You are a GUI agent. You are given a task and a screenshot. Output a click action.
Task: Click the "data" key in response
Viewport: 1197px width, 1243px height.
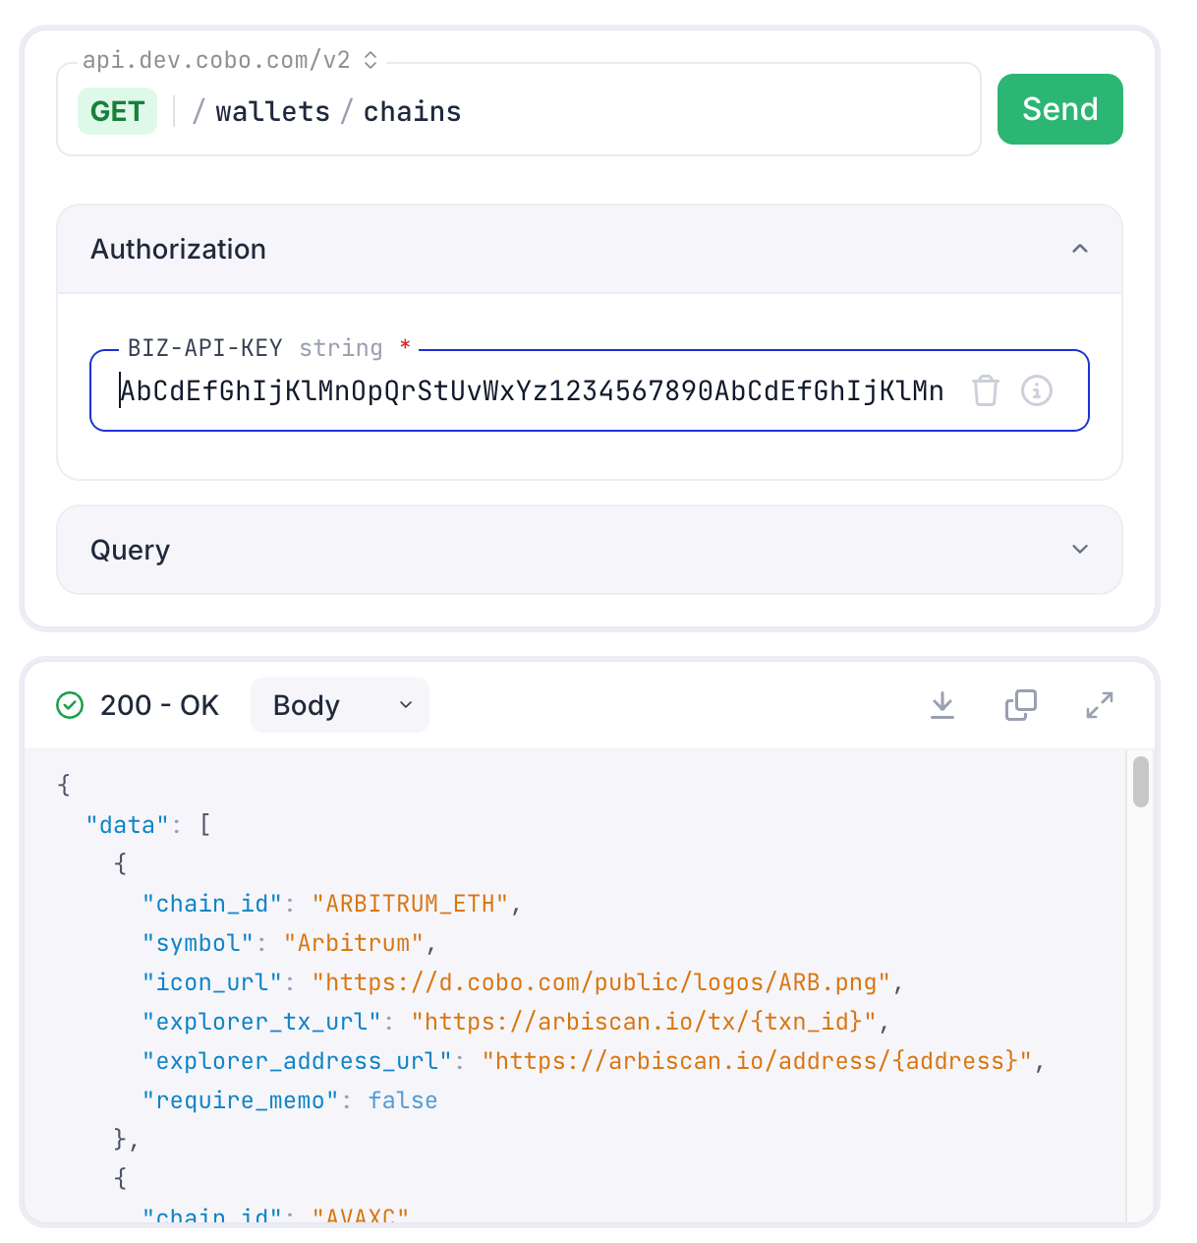pyautogui.click(x=128, y=825)
